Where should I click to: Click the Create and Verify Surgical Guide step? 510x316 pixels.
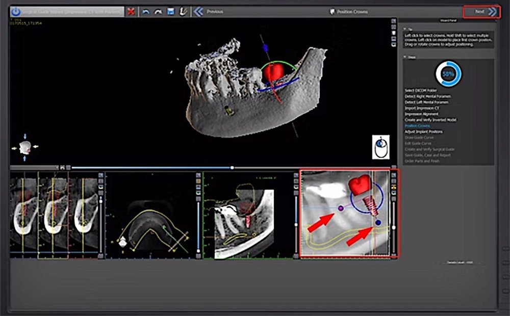pyautogui.click(x=429, y=149)
